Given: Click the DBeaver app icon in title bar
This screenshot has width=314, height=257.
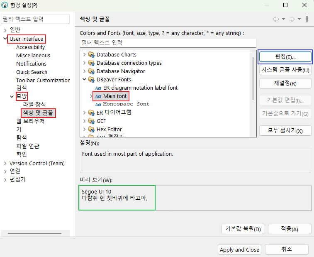Looking at the screenshot, I should point(5,5).
